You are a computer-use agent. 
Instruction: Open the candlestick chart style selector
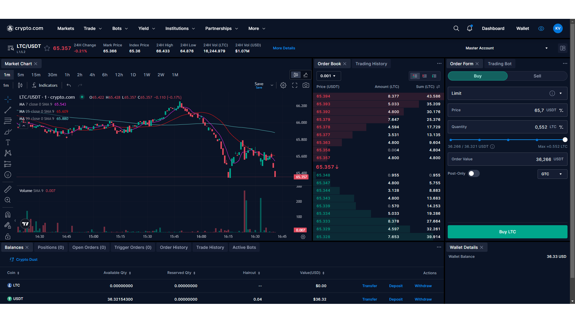[x=20, y=85]
